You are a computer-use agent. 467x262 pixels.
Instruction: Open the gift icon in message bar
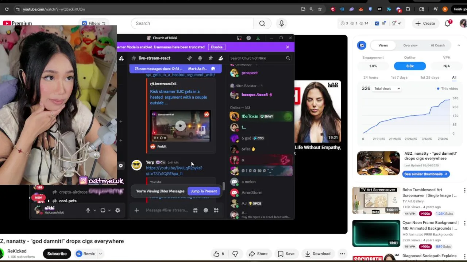point(195,210)
